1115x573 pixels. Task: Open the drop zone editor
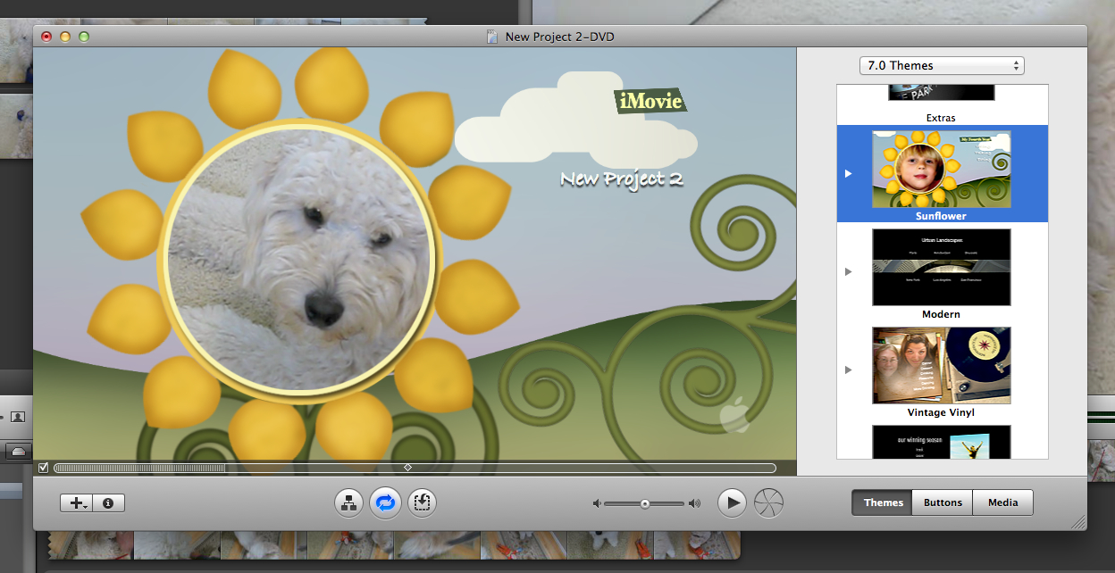pyautogui.click(x=422, y=503)
